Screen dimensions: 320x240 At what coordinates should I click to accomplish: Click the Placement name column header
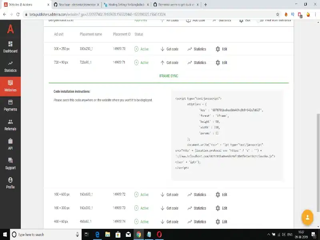tap(91, 34)
